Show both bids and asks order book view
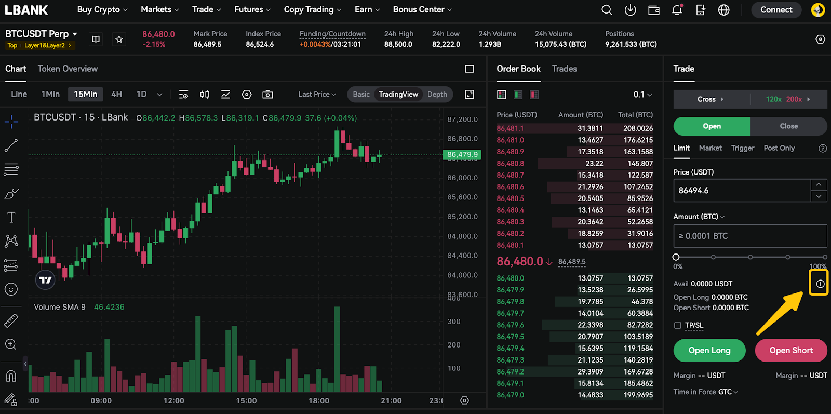The width and height of the screenshot is (831, 414). click(502, 95)
